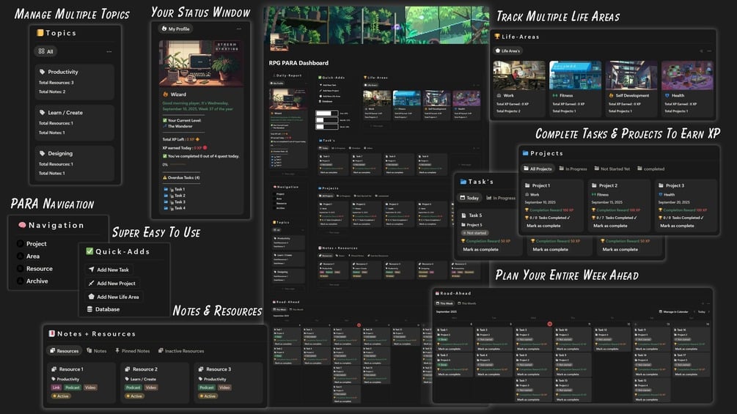The image size is (737, 414).
Task: Click the arrow icon on Add New Task
Action: (x=91, y=270)
